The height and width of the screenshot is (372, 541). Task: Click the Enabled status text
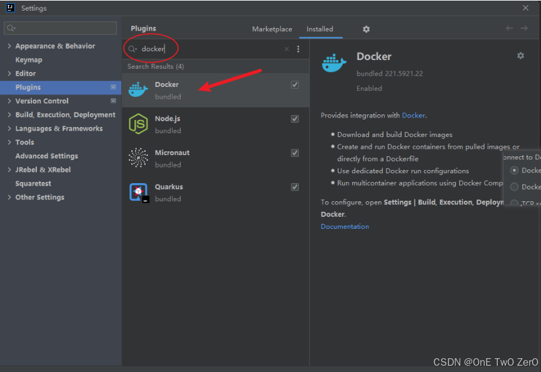tap(369, 89)
